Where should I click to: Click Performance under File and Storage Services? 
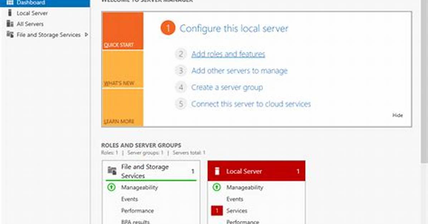pyautogui.click(x=137, y=211)
